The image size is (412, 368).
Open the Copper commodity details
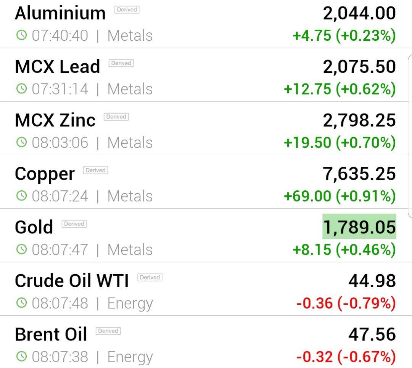click(x=206, y=182)
